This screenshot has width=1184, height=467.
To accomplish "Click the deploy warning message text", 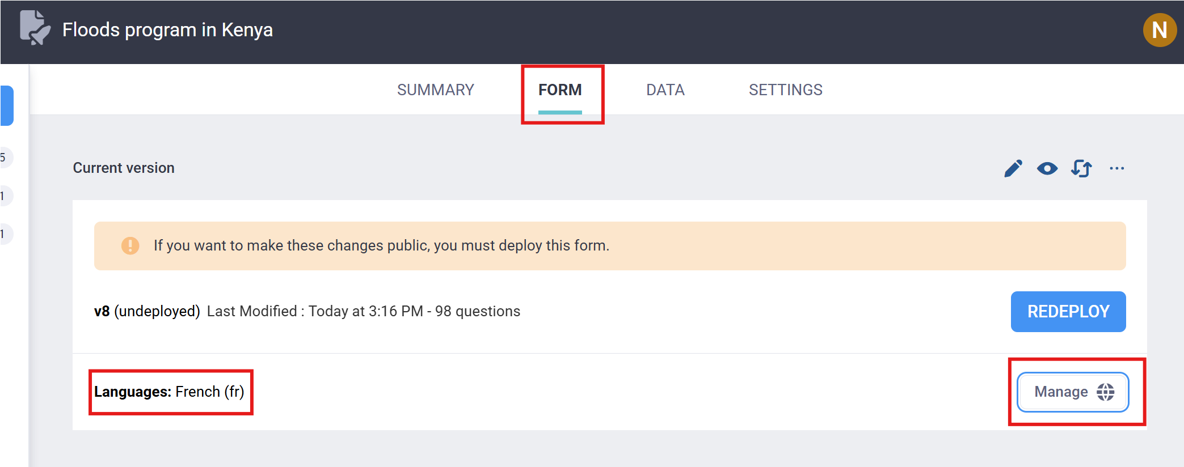I will (x=381, y=245).
